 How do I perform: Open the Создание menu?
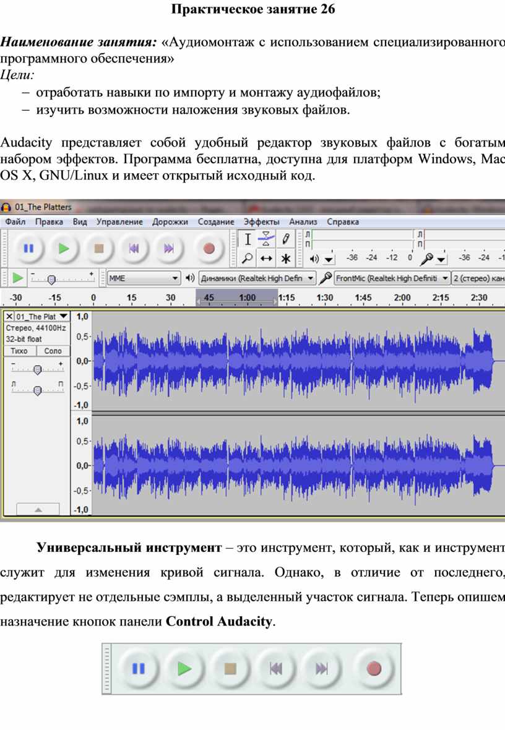(216, 221)
